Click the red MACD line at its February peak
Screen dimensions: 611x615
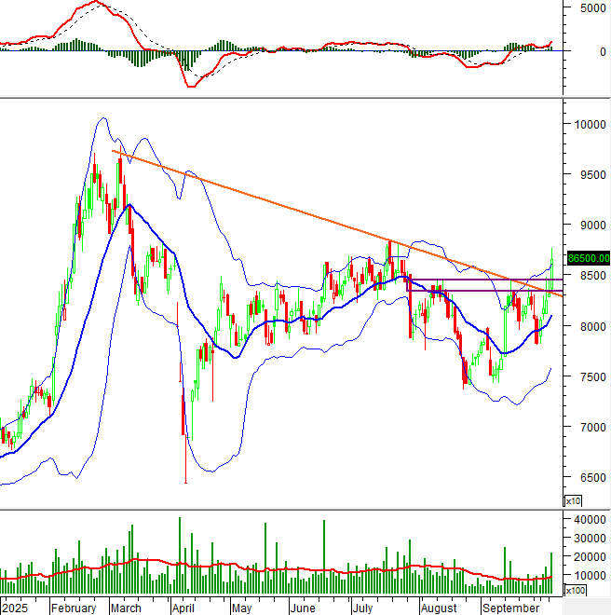click(x=94, y=3)
